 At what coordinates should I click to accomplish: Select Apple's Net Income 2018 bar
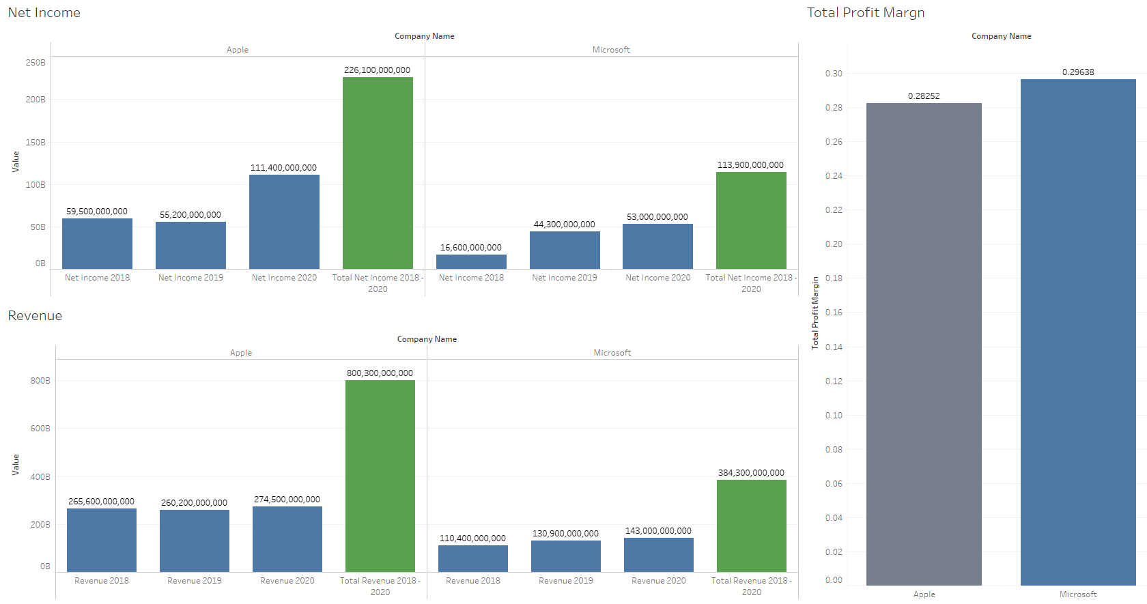tap(97, 244)
